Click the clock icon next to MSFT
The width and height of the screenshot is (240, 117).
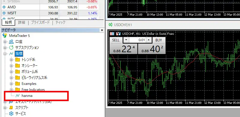click(x=4, y=13)
